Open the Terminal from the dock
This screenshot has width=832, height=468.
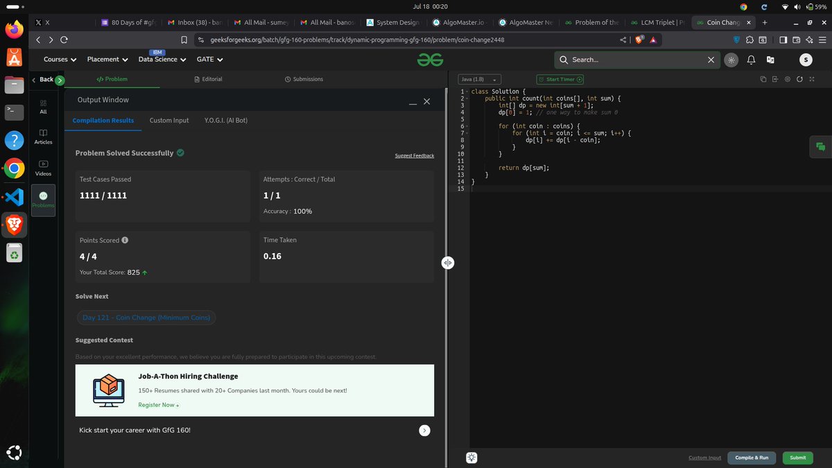[14, 112]
